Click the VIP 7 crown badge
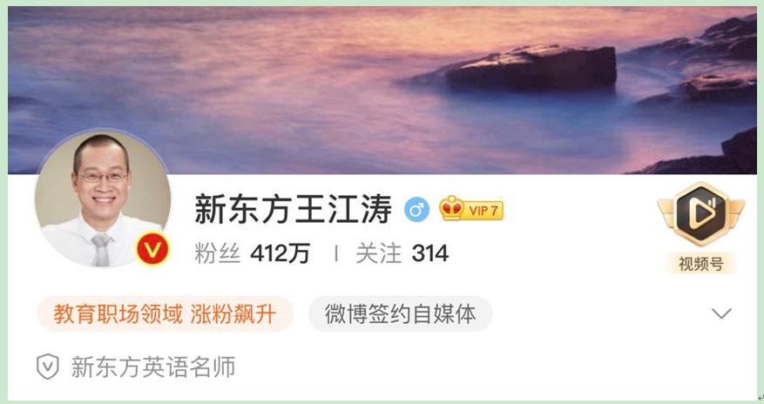764x404 pixels. (471, 209)
